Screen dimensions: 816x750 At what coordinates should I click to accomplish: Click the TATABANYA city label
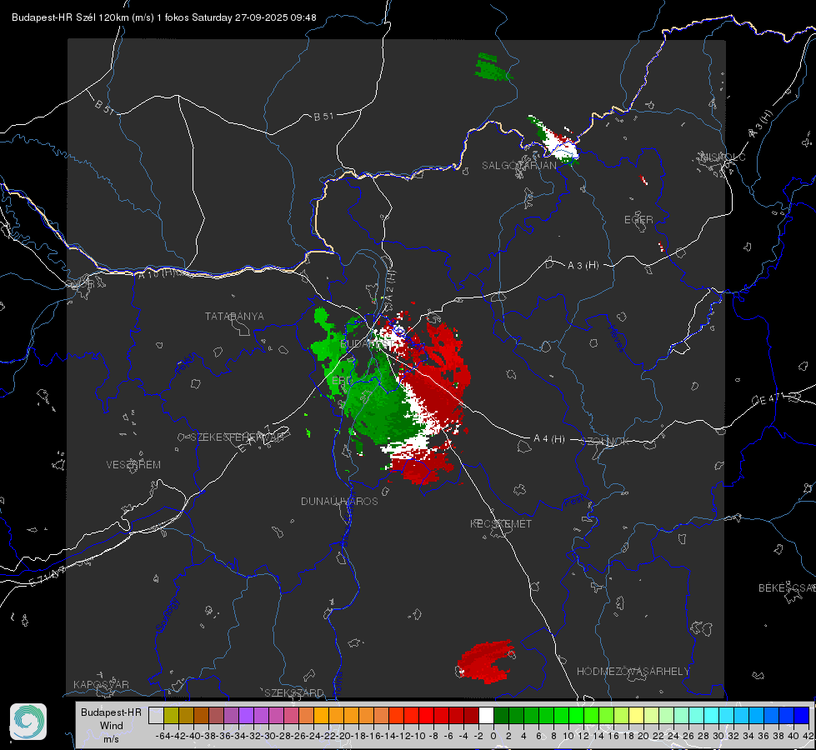pos(234,316)
